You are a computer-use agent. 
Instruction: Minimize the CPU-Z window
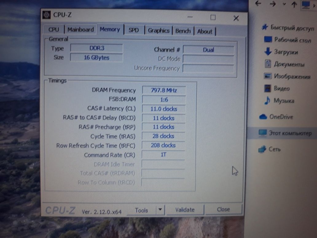click(190, 17)
